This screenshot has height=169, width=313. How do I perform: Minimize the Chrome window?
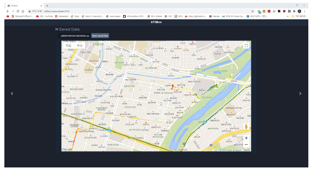tap(290, 6)
